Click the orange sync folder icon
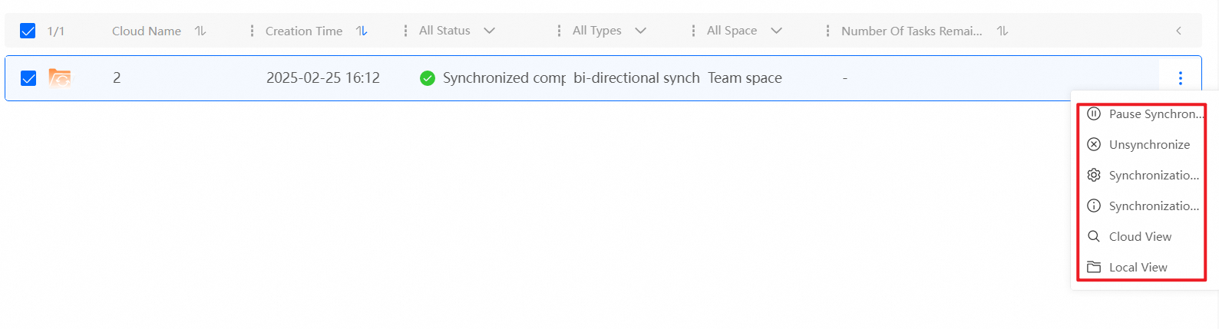 (x=60, y=77)
